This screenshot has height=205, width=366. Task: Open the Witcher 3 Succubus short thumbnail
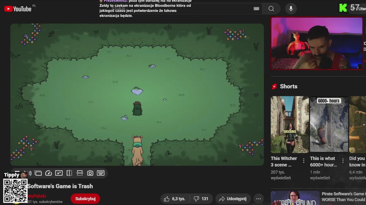pyautogui.click(x=290, y=124)
